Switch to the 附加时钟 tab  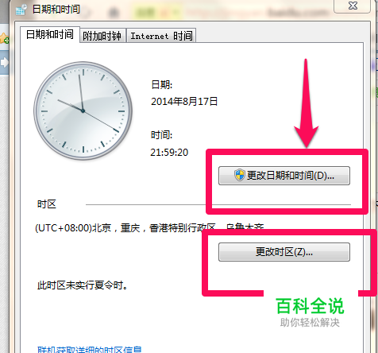pyautogui.click(x=102, y=36)
